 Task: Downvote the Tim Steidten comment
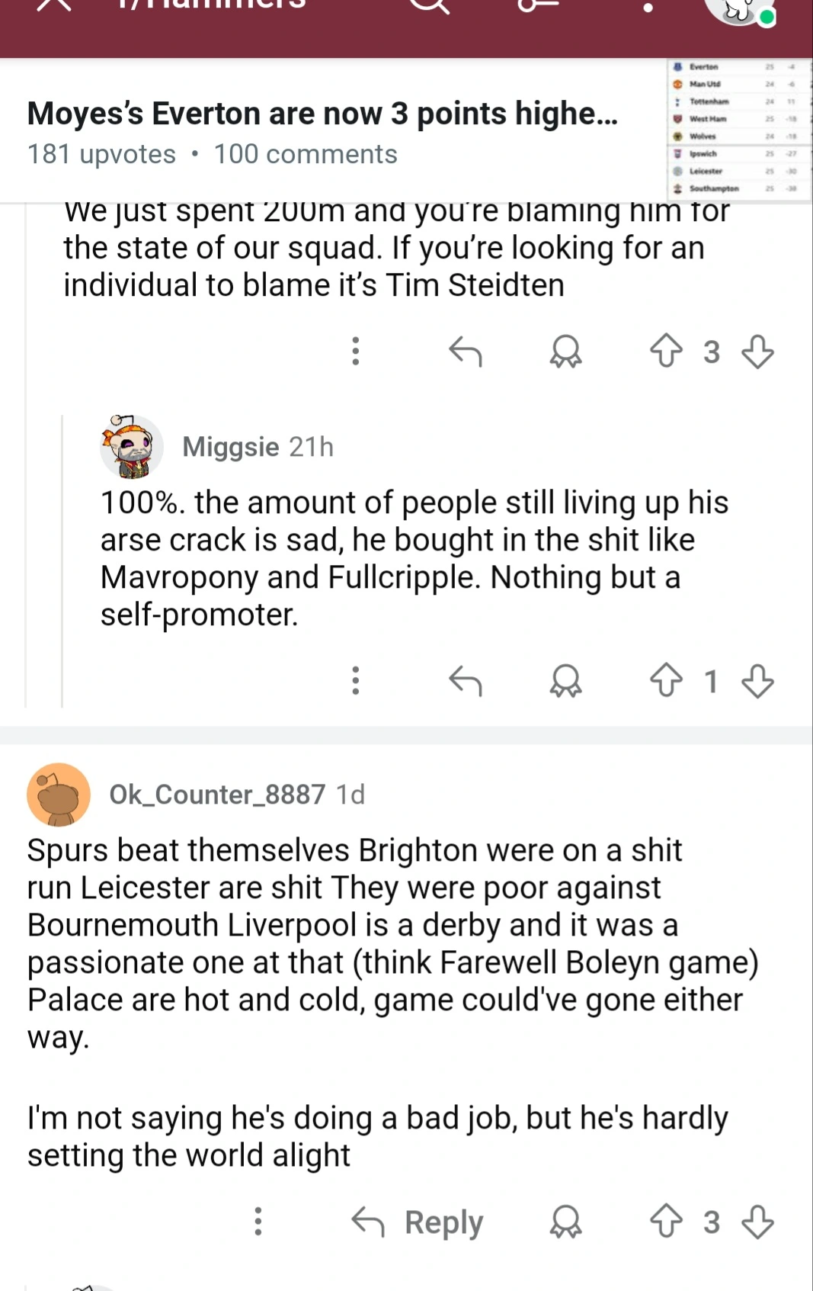coord(757,351)
